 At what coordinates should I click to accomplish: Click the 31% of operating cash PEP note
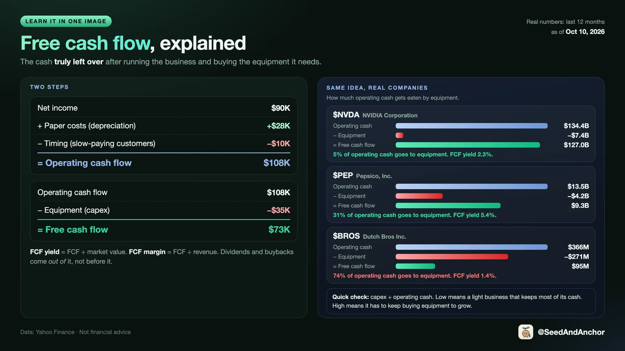tap(414, 215)
